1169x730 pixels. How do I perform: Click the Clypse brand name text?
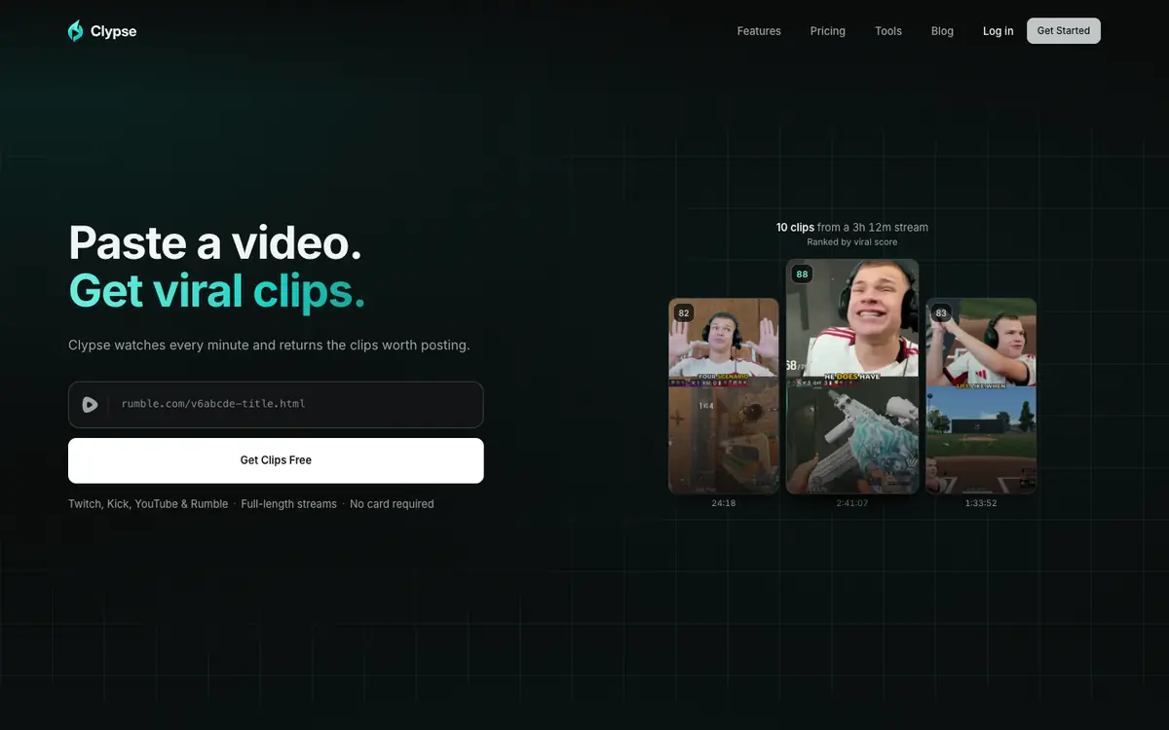pos(113,31)
